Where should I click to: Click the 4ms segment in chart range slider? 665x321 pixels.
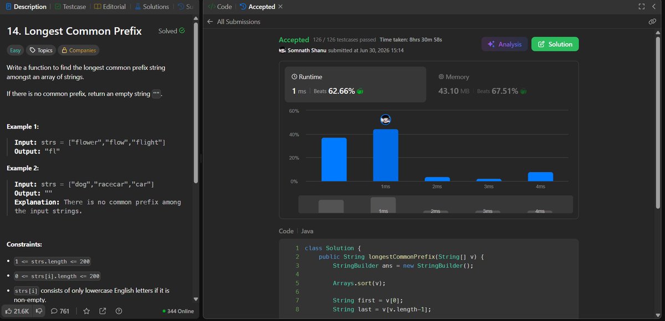(540, 211)
